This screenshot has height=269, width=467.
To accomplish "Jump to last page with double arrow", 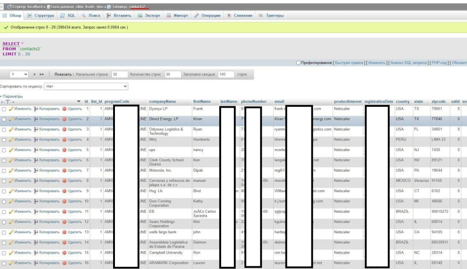I will tap(42, 74).
